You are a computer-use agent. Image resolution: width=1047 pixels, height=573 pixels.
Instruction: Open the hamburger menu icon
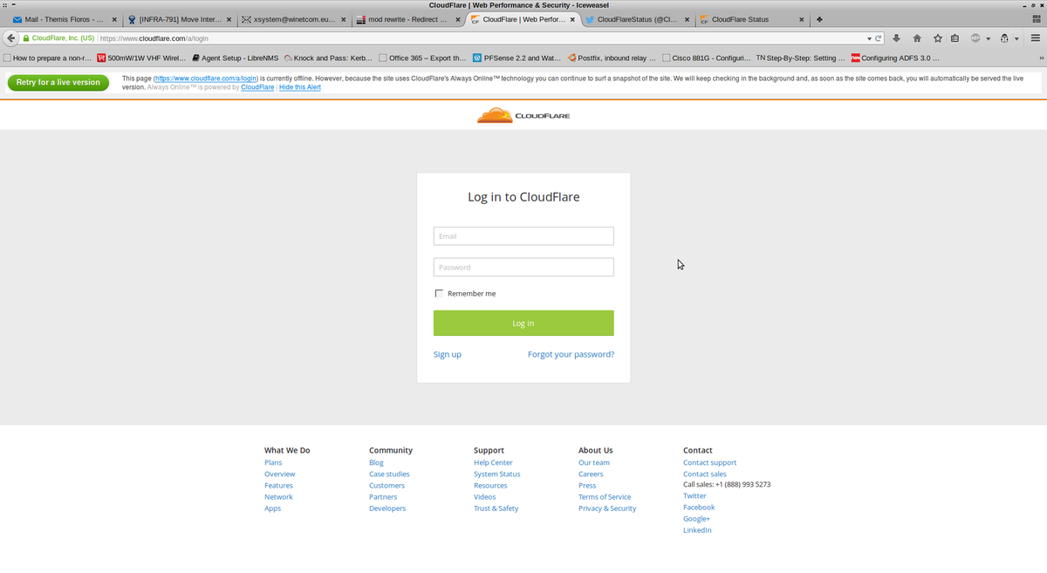(1036, 38)
